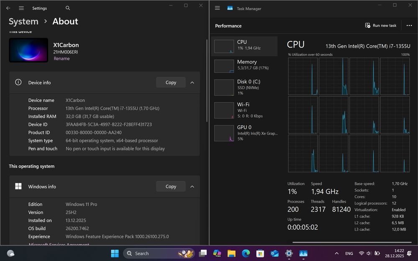Open weather widget in taskbar corner
The image size is (418, 261).
[11, 253]
